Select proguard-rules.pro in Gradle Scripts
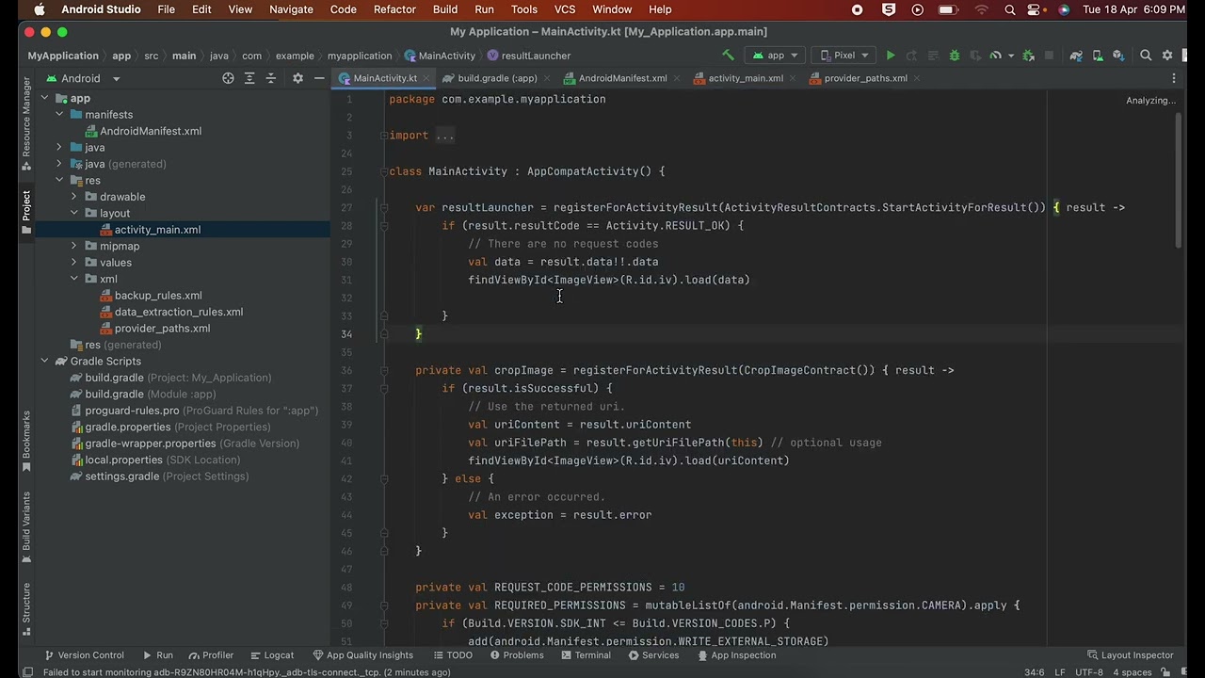The height and width of the screenshot is (678, 1205). [x=132, y=411]
